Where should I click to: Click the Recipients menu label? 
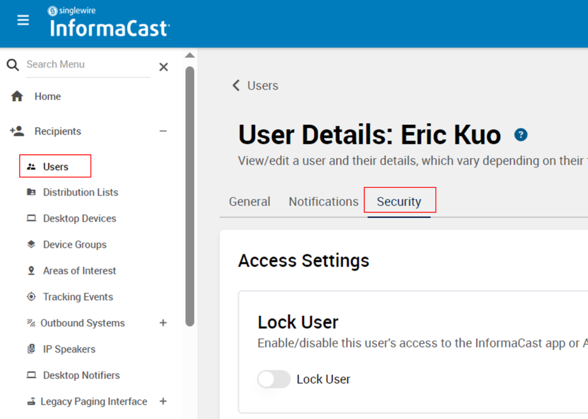pos(58,131)
